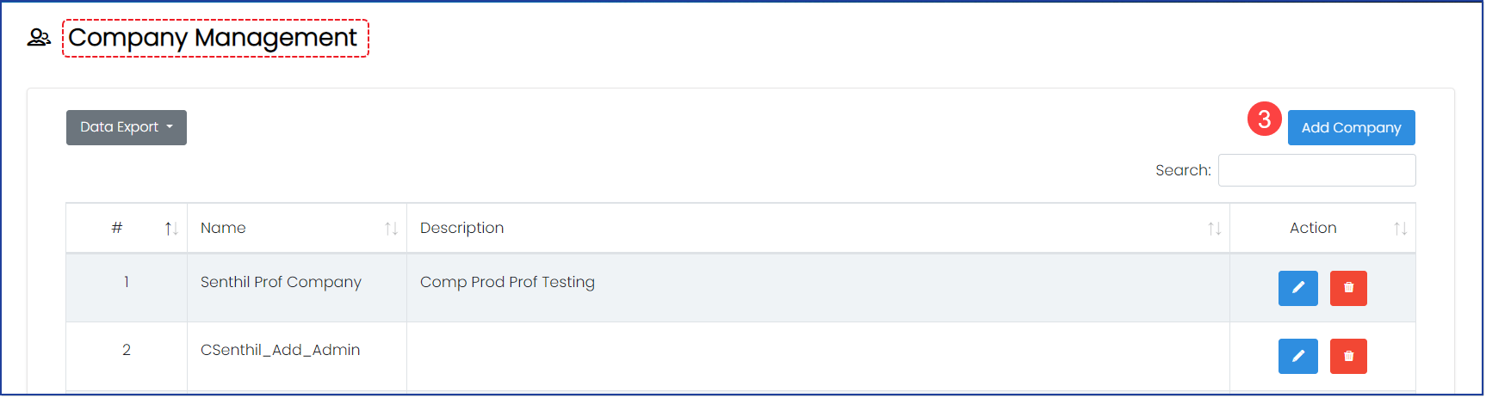Click Comp Prod Prof Testing description
The height and width of the screenshot is (398, 1486).
tap(507, 282)
